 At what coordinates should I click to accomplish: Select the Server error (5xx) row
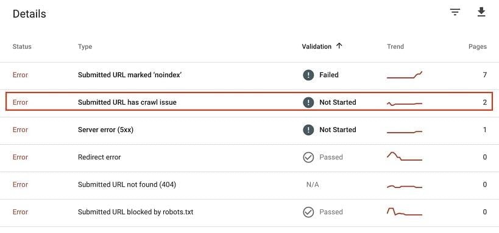pyautogui.click(x=250, y=131)
